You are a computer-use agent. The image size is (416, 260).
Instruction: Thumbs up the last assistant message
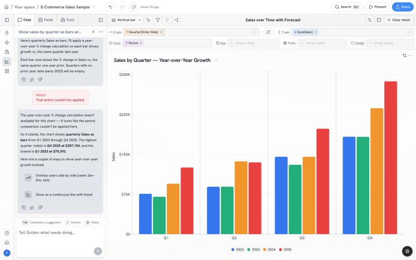32,207
